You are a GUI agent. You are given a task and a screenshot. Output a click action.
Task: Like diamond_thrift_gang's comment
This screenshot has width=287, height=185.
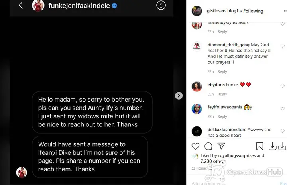tap(283, 46)
